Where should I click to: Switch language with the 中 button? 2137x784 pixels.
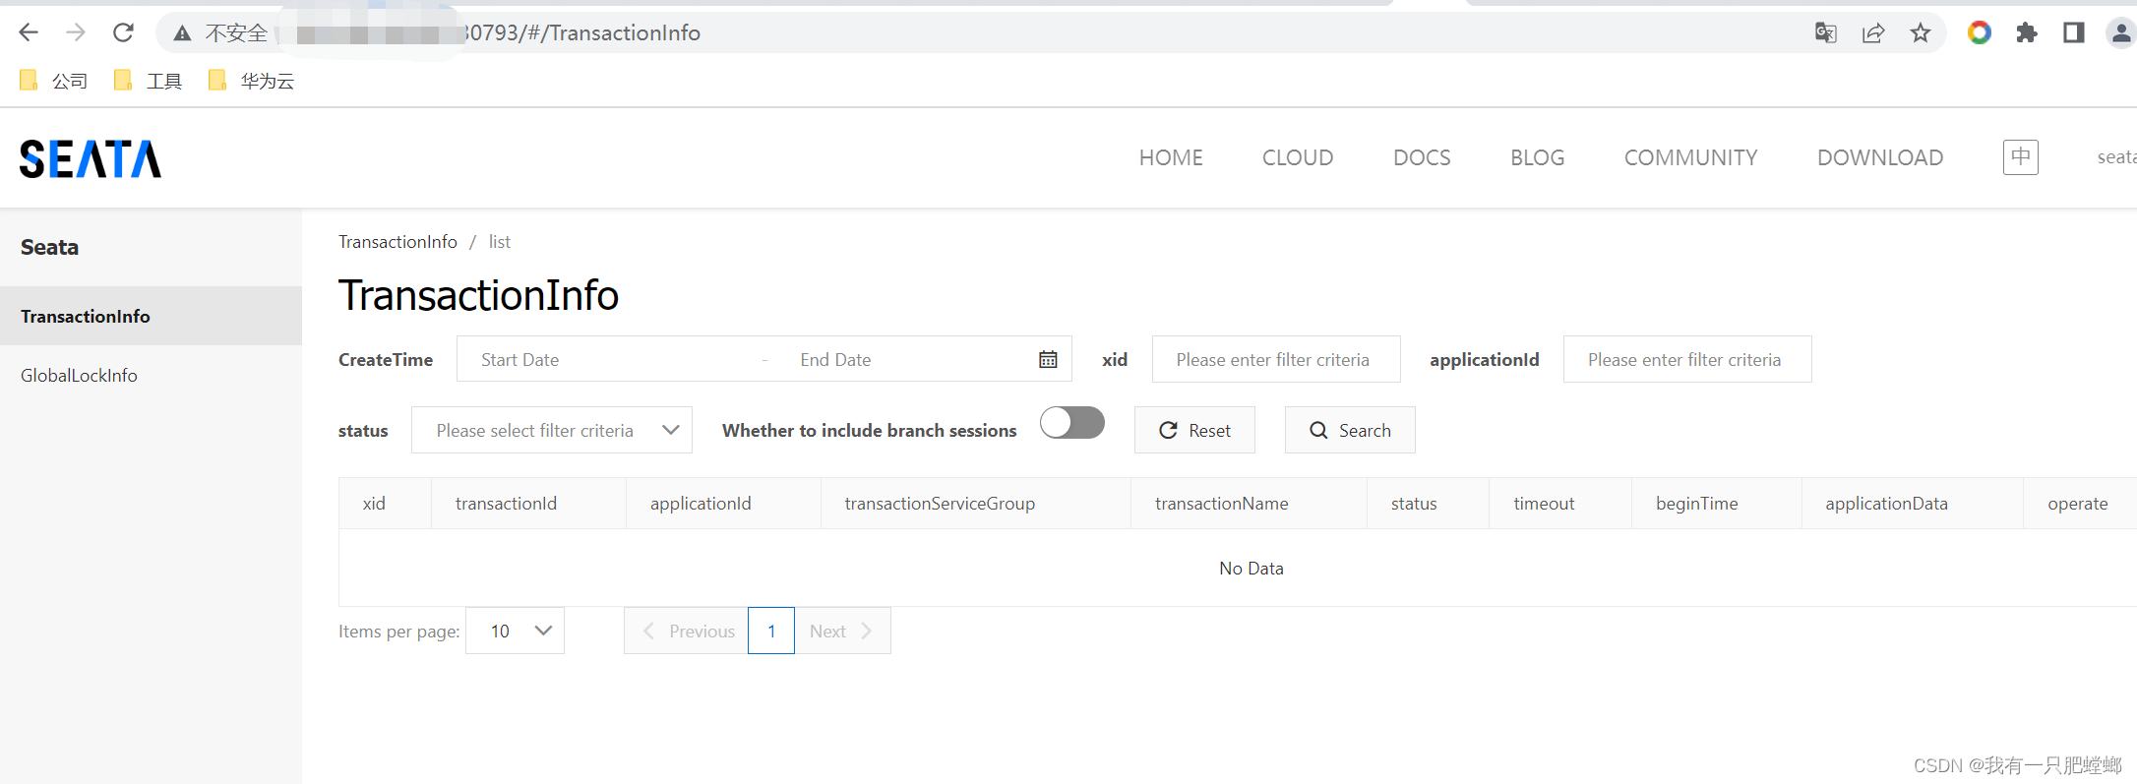(x=2021, y=157)
